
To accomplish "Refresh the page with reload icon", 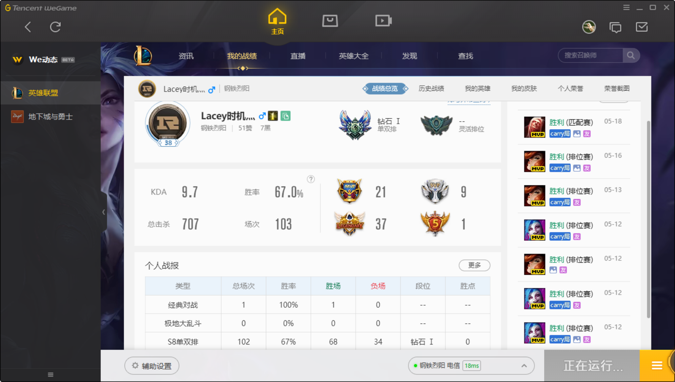I will point(55,27).
